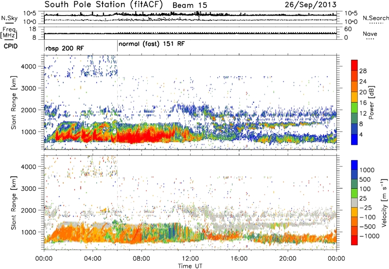
Task: Pick the red swatch above 28 on the Power colorbar
Action: pyautogui.click(x=354, y=65)
